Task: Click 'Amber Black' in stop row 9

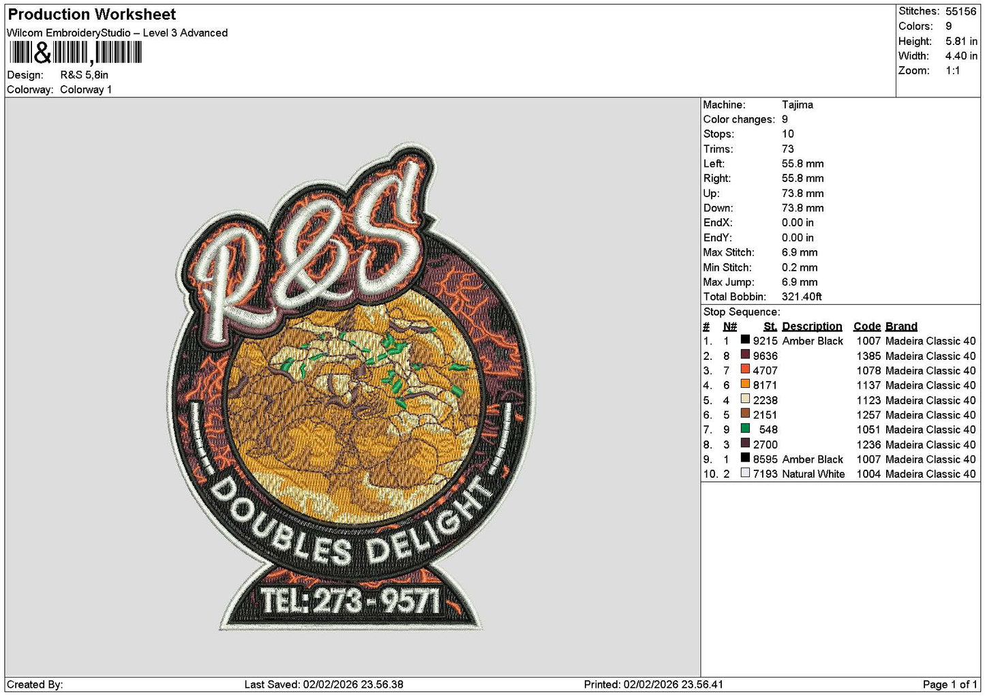Action: point(813,459)
